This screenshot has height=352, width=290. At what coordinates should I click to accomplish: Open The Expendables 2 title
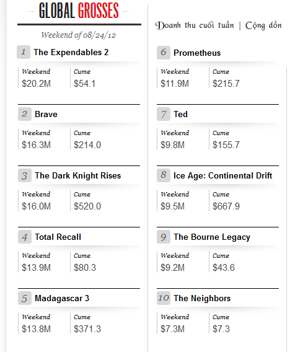pyautogui.click(x=71, y=52)
